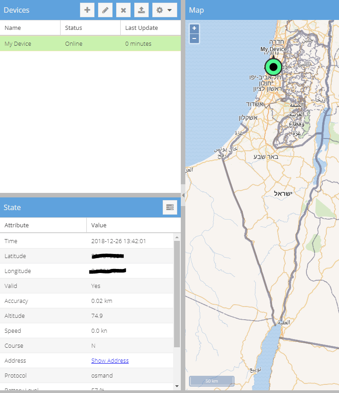
Task: Sort state table by Attribute column
Action: pos(43,225)
